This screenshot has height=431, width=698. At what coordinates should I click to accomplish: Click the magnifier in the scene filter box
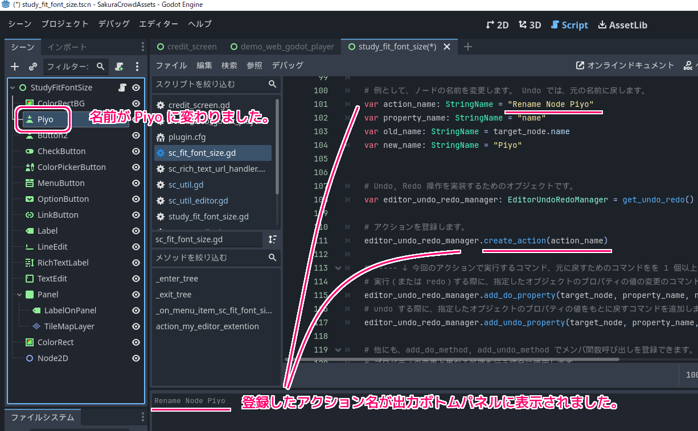(x=101, y=67)
